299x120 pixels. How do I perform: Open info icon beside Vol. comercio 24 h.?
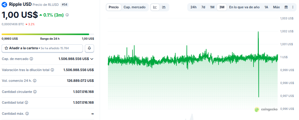(x=35, y=81)
